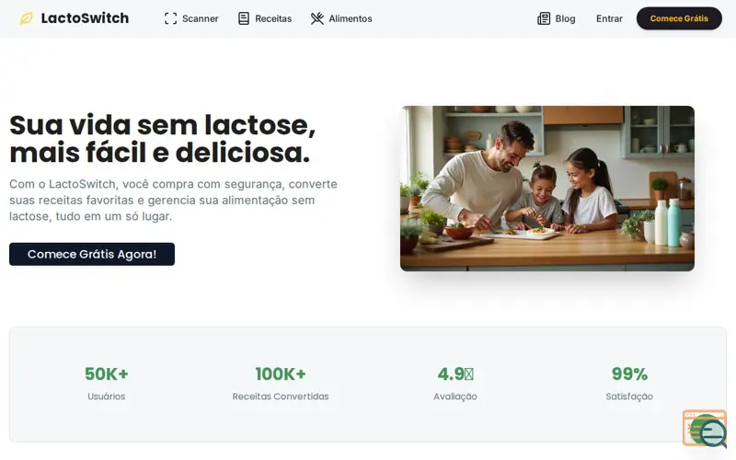This screenshot has height=460, width=736.
Task: Open the Scanner menu item
Action: (x=191, y=18)
